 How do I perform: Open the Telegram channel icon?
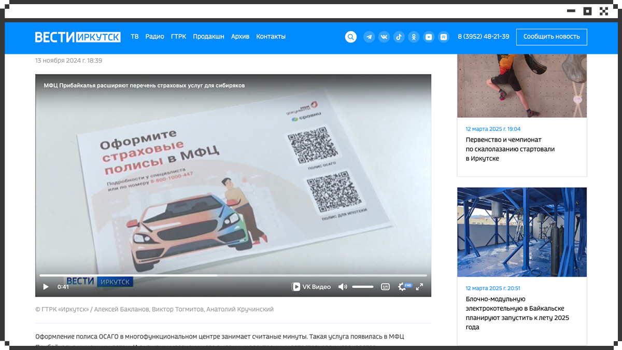click(x=369, y=37)
